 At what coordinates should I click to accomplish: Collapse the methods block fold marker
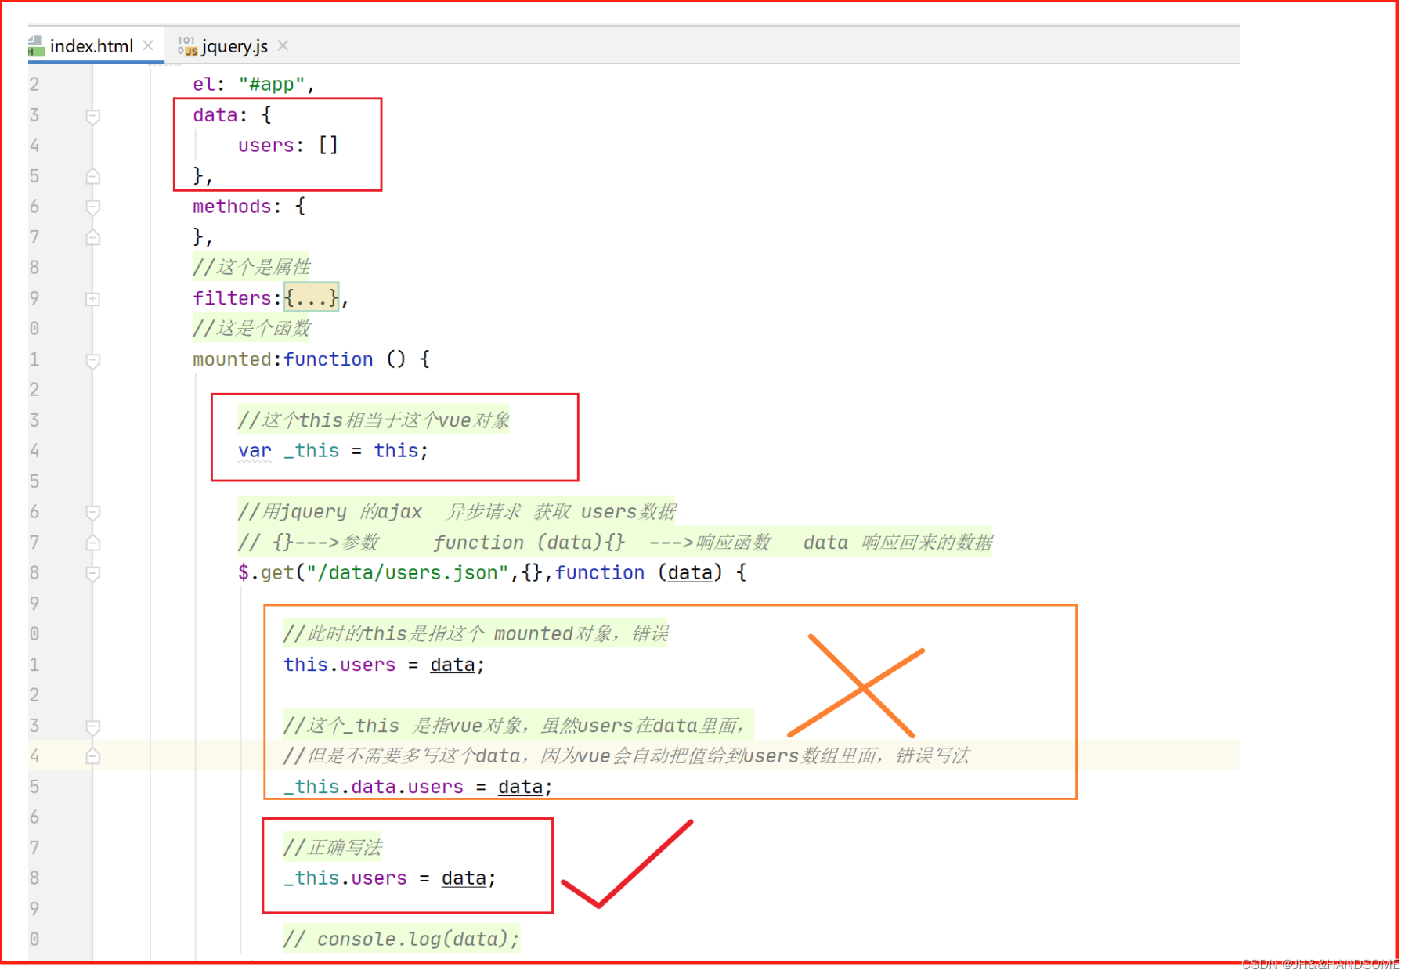[x=92, y=207]
